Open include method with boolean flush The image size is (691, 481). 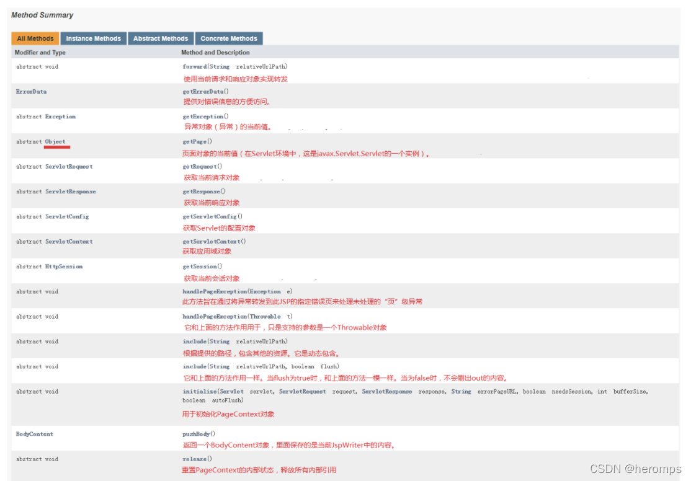[194, 367]
